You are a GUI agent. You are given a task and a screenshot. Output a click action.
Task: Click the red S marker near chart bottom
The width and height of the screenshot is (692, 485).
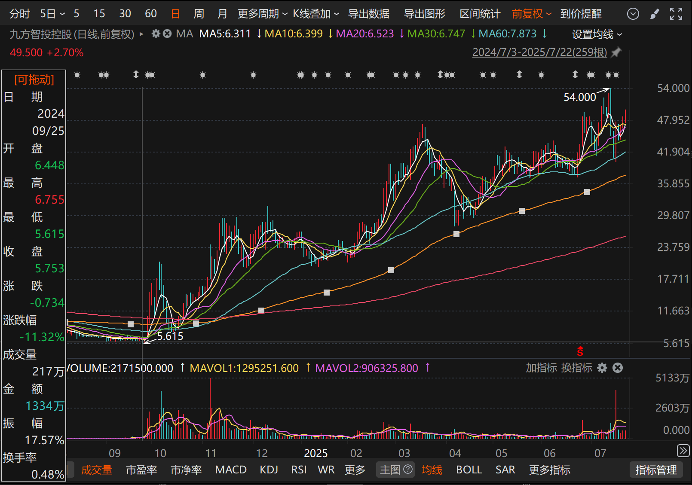580,351
